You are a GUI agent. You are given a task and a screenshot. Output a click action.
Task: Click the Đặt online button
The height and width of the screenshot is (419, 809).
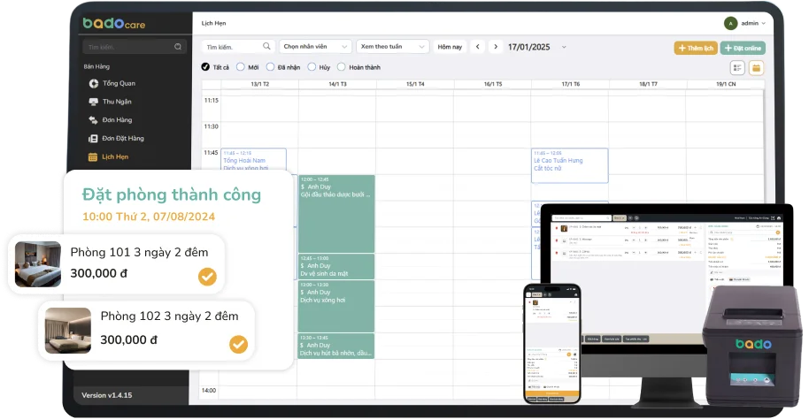tap(743, 48)
